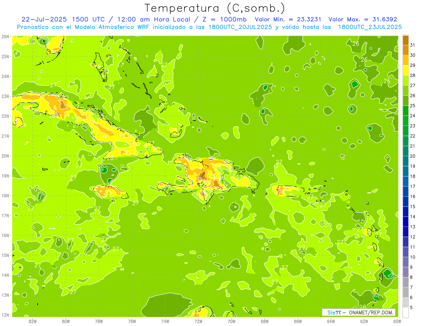This screenshot has height=326, width=422.
Task: Select the yellow swatch between 28 and 29
Action: point(405,71)
